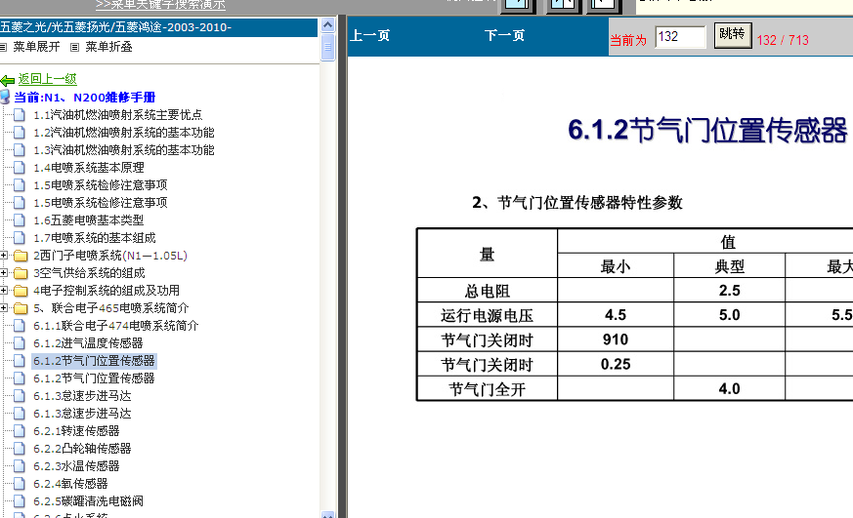
Task: Click the page icon beside 6.2.3水温传感器
Action: tap(19, 466)
